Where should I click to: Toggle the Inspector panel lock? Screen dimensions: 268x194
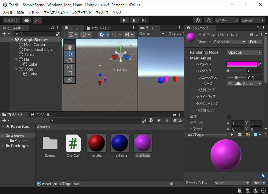(x=258, y=28)
